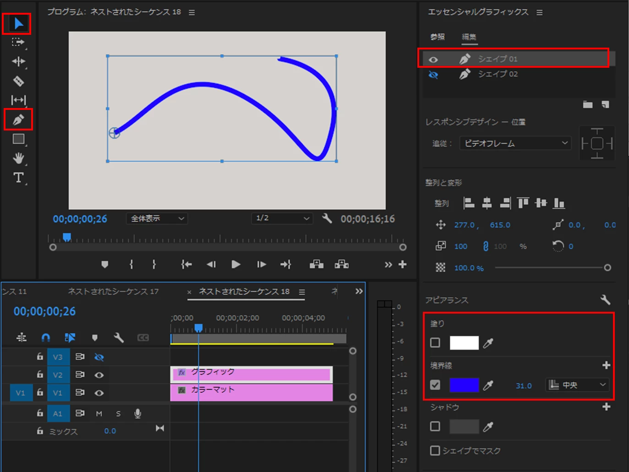629x472 pixels.
Task: Activate the Pen tool
Action: coord(18,119)
